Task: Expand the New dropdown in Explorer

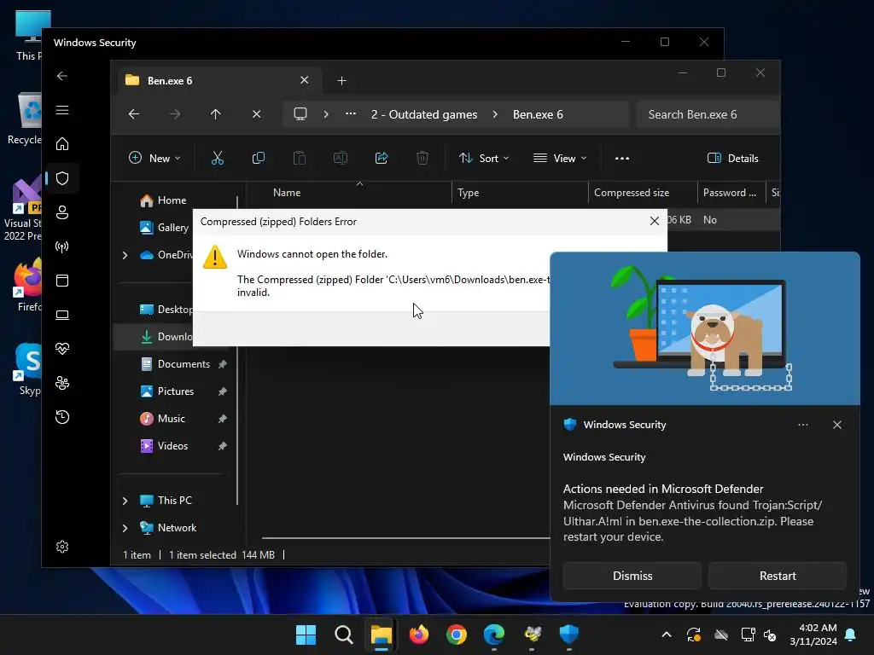Action: tap(154, 158)
